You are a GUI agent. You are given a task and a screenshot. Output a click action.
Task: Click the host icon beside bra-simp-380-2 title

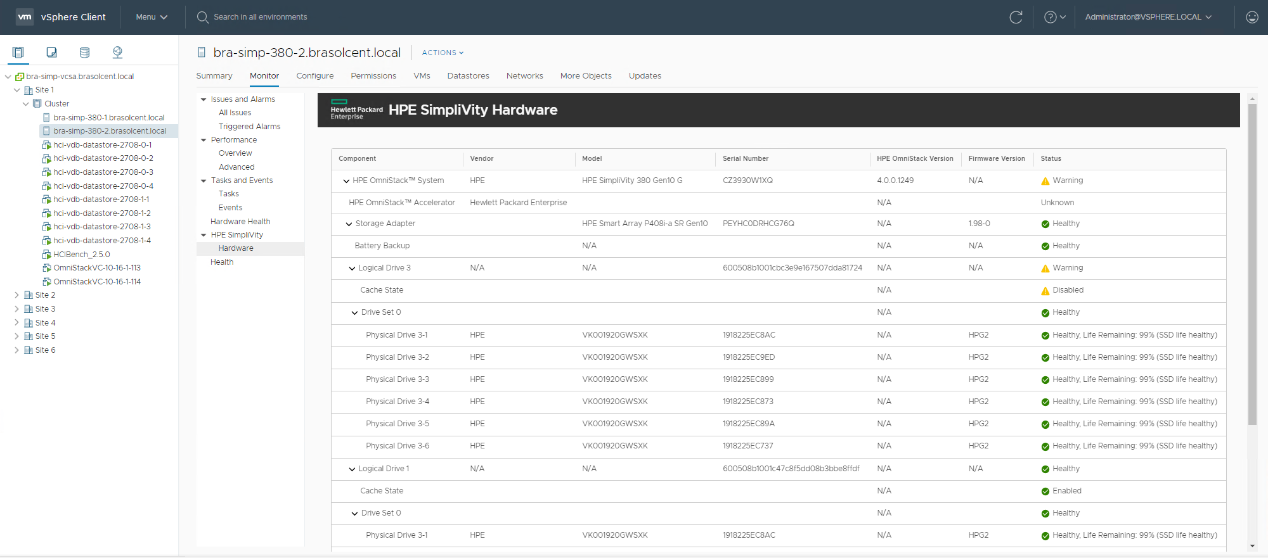202,53
